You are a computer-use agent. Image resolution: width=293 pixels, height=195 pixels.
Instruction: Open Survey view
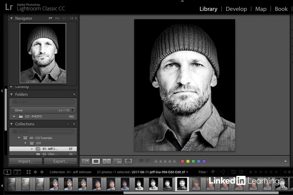[118, 161]
